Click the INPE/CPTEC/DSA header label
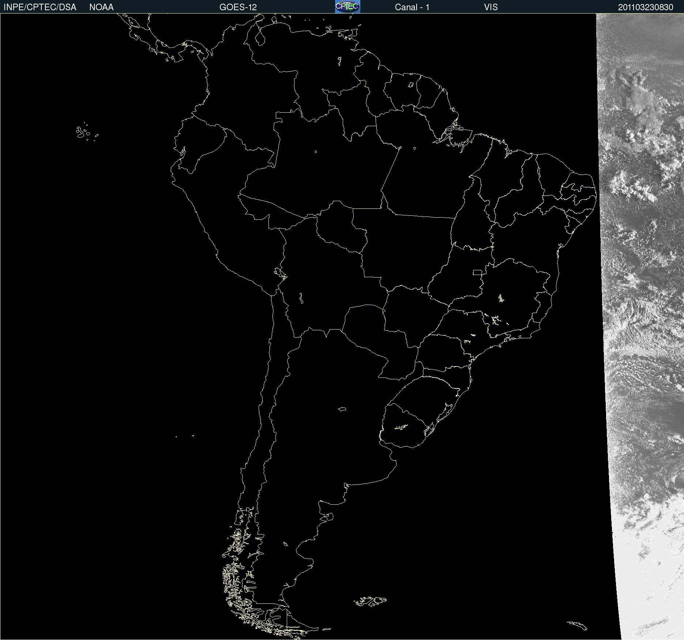The height and width of the screenshot is (640, 684). [40, 7]
